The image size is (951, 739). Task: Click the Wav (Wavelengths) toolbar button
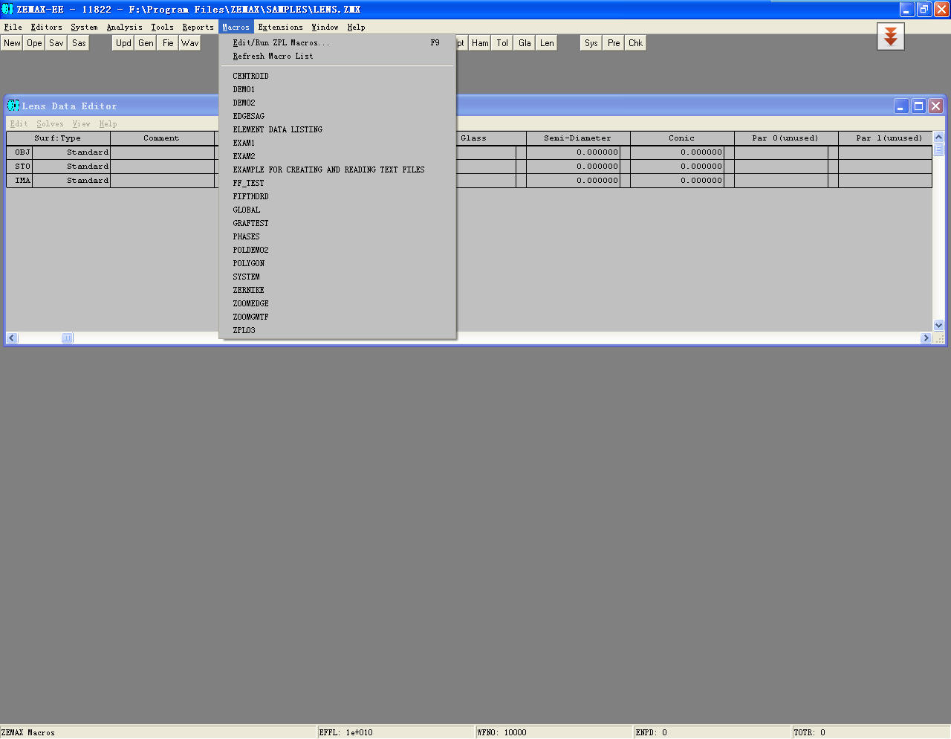click(190, 43)
